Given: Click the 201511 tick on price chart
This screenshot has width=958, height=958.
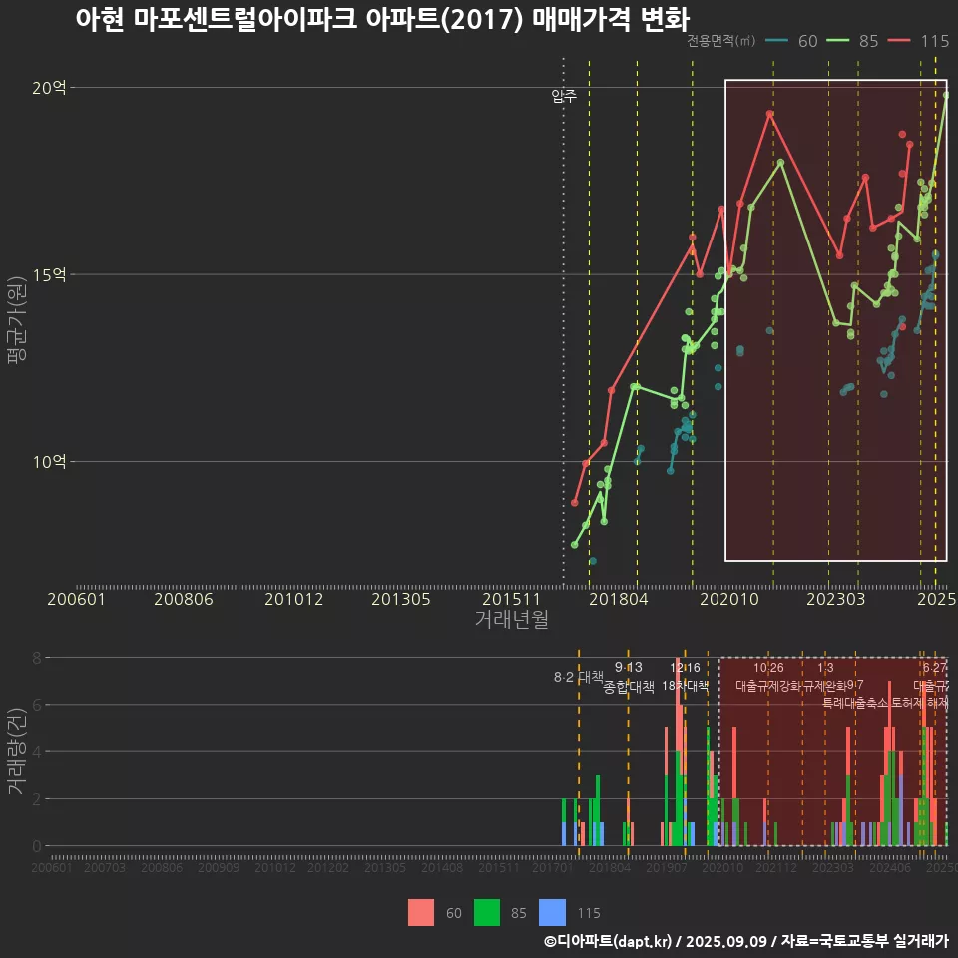Looking at the screenshot, I should (x=511, y=599).
